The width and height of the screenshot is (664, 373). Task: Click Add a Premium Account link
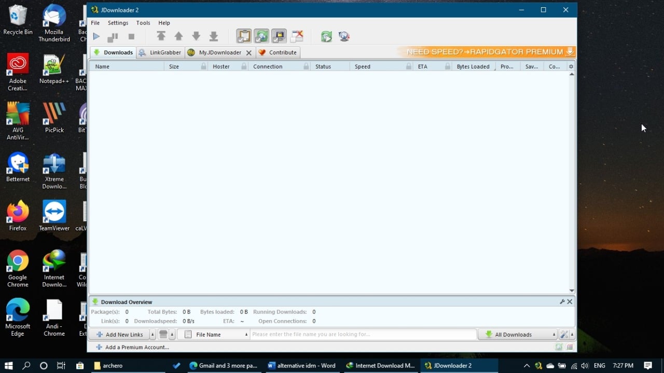click(132, 347)
